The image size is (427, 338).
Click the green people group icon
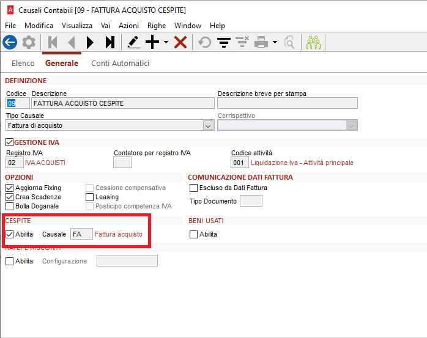pyautogui.click(x=313, y=42)
